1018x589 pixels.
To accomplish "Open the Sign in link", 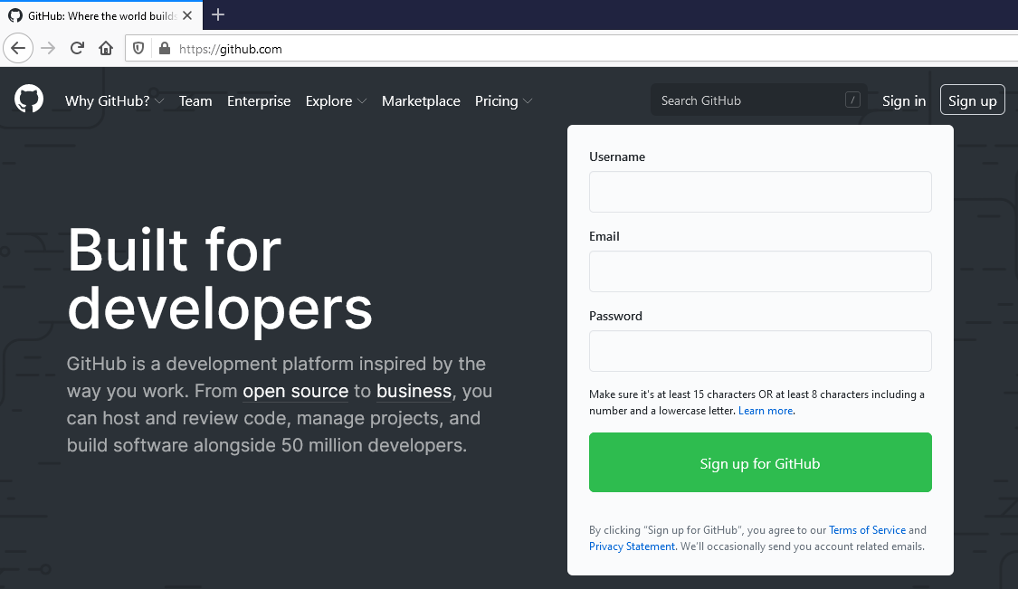I will click(x=904, y=100).
